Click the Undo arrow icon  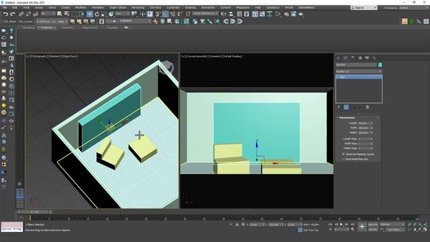tap(5, 13)
